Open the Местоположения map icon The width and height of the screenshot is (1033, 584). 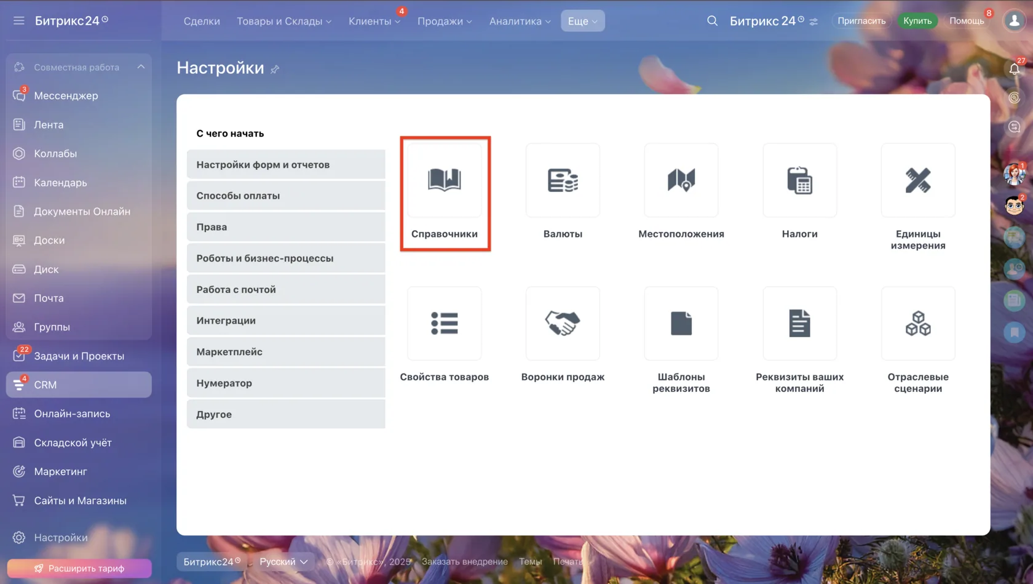[681, 180]
